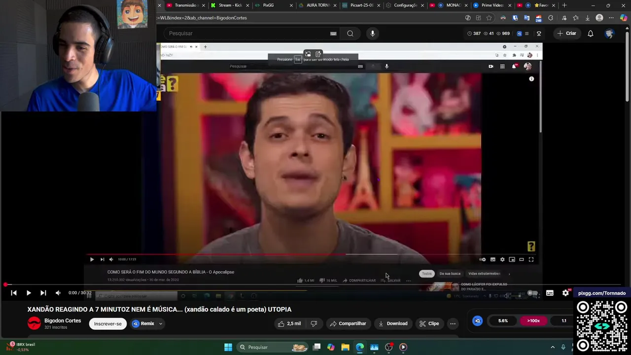Viewport: 631px width, 355px height.
Task: Click the YouTube search magnifier button
Action: [350, 34]
